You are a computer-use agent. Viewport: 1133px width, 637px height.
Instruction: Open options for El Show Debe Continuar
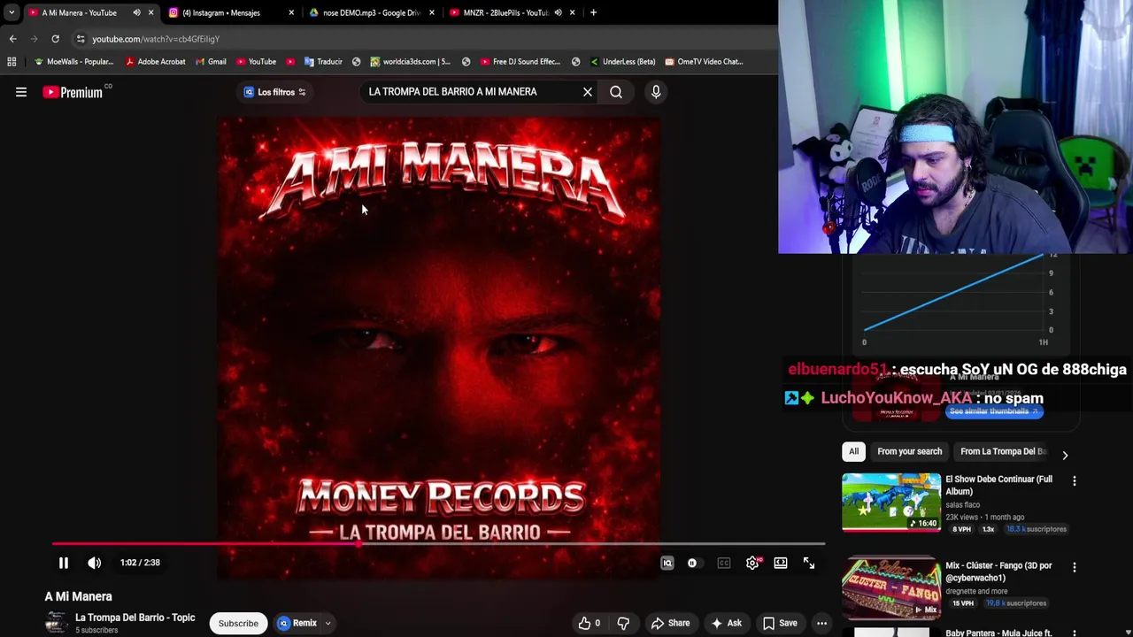click(x=1075, y=481)
